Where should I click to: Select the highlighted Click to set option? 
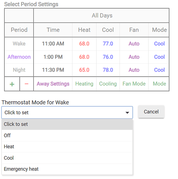coord(67,124)
